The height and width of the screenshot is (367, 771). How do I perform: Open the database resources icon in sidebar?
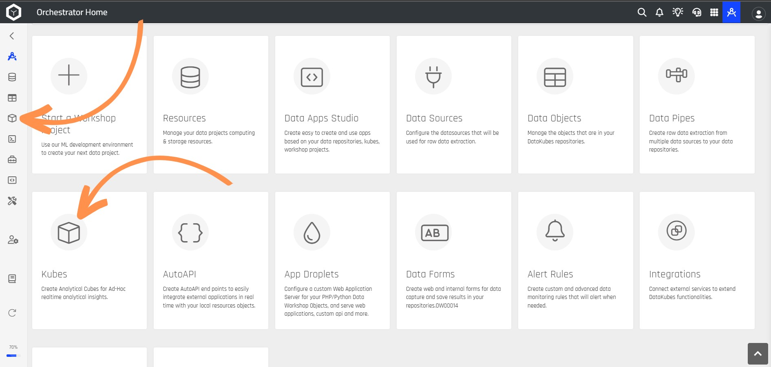(12, 77)
